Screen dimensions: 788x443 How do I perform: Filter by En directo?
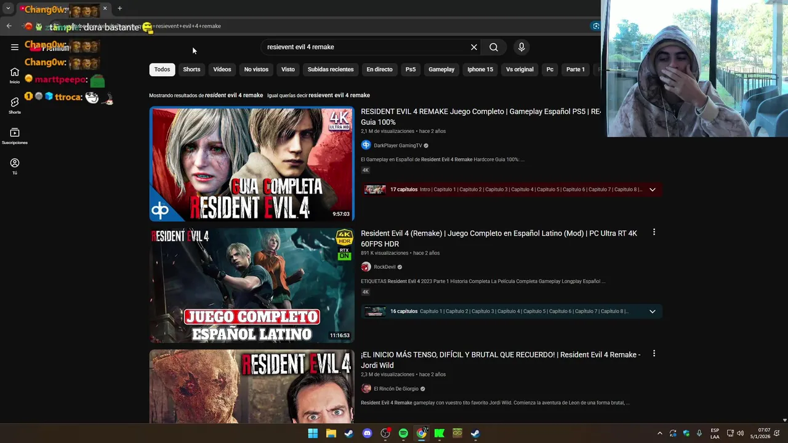coord(379,70)
